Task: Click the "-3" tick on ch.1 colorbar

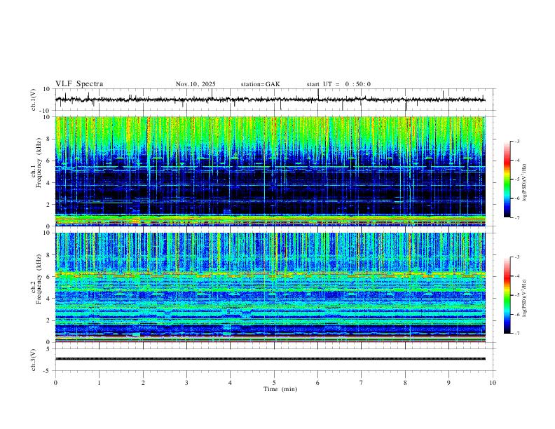Action: 516,141
